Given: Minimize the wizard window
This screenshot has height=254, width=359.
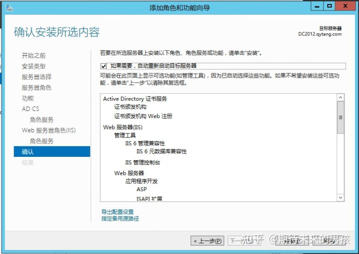Looking at the screenshot, I should (x=317, y=6).
